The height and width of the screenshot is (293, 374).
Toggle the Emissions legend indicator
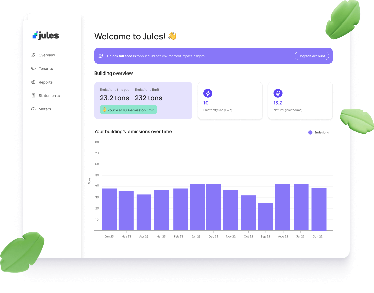coord(310,132)
